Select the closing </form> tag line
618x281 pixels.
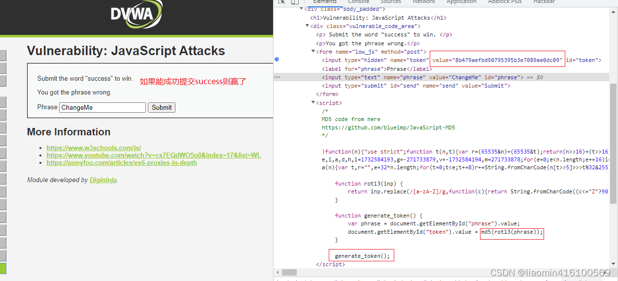tap(327, 94)
